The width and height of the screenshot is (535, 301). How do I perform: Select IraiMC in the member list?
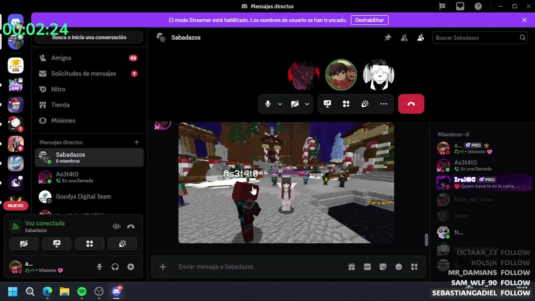[483, 183]
